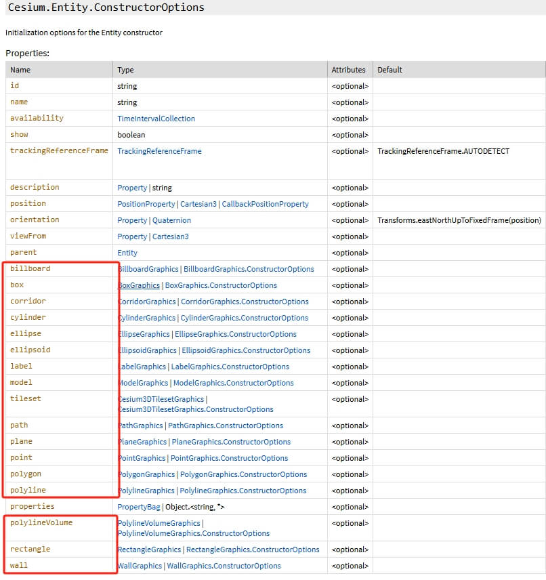546x580 pixels.
Task: Open the TimeIntervalCollection type link
Action: coord(156,119)
